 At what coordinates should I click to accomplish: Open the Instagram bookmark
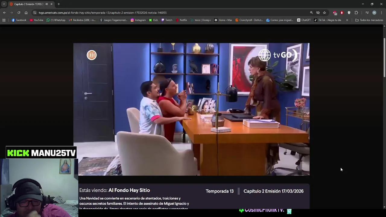point(138,20)
